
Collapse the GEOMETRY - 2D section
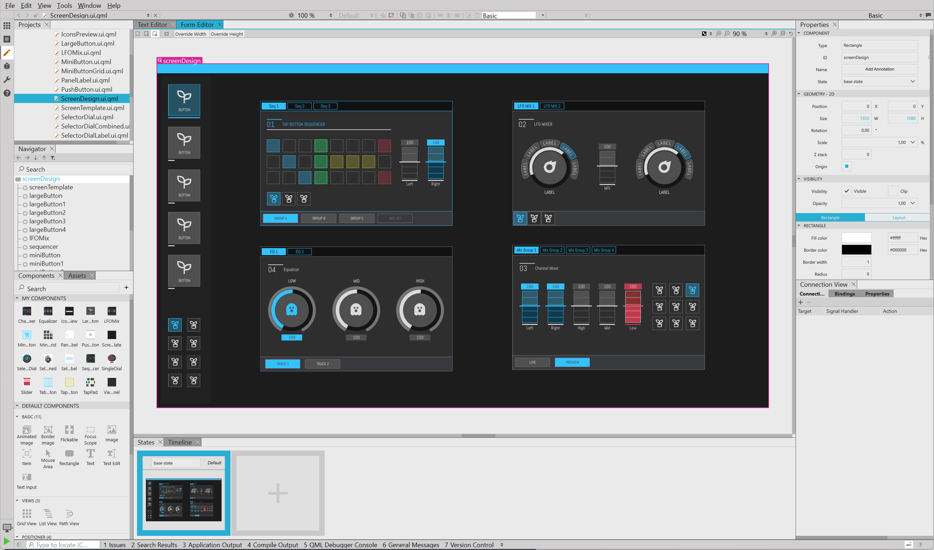point(799,94)
